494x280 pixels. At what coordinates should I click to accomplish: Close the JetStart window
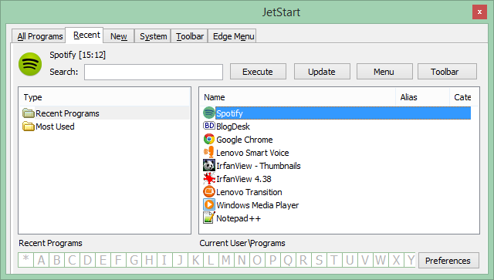coord(479,12)
